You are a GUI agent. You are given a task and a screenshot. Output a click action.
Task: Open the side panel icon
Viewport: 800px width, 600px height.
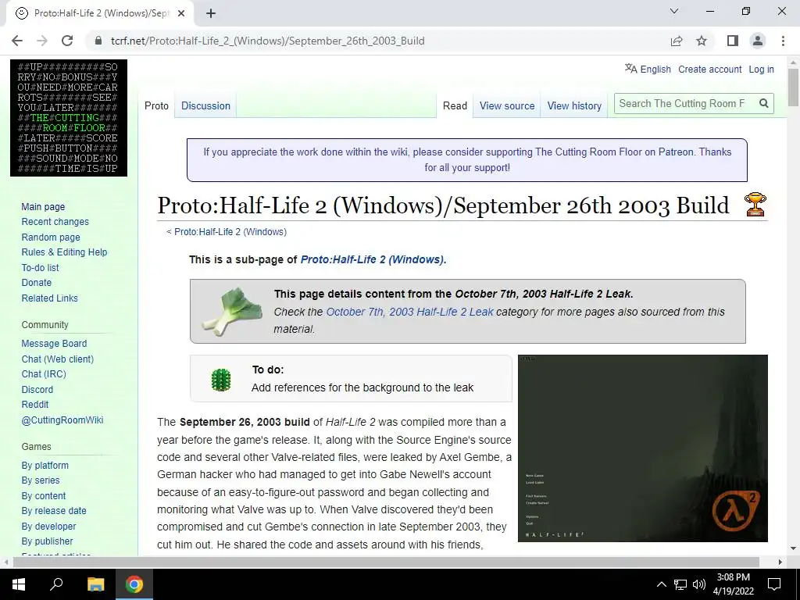pos(733,41)
